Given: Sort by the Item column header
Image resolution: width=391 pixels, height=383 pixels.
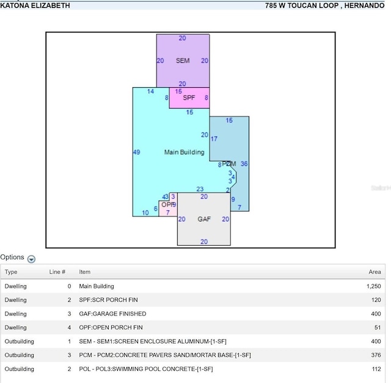Looking at the screenshot, I should coord(85,272).
